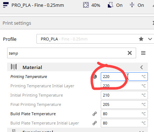Select the Material category header
The height and width of the screenshot is (132, 154).
[x=78, y=67]
